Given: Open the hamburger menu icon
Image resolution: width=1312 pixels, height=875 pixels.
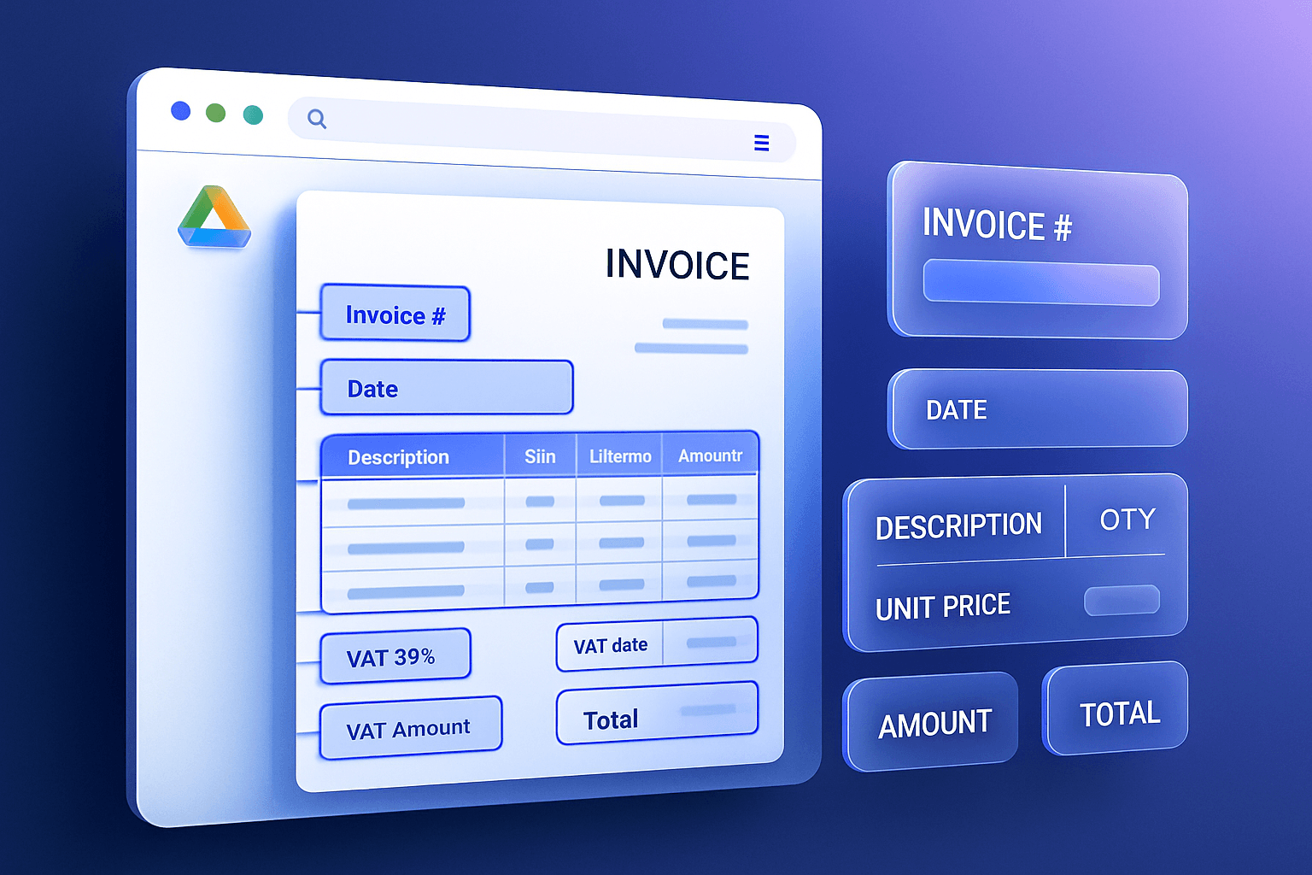Looking at the screenshot, I should (x=762, y=143).
